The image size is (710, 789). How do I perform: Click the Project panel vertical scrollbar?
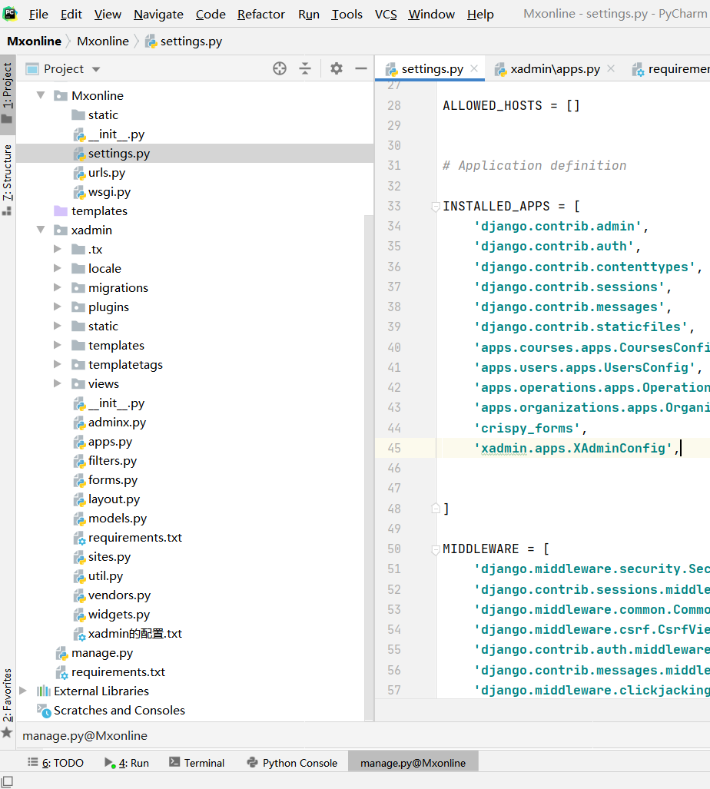369,467
